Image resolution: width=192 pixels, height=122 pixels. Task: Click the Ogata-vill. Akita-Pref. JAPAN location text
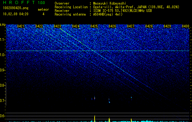pyautogui.click(x=136, y=7)
